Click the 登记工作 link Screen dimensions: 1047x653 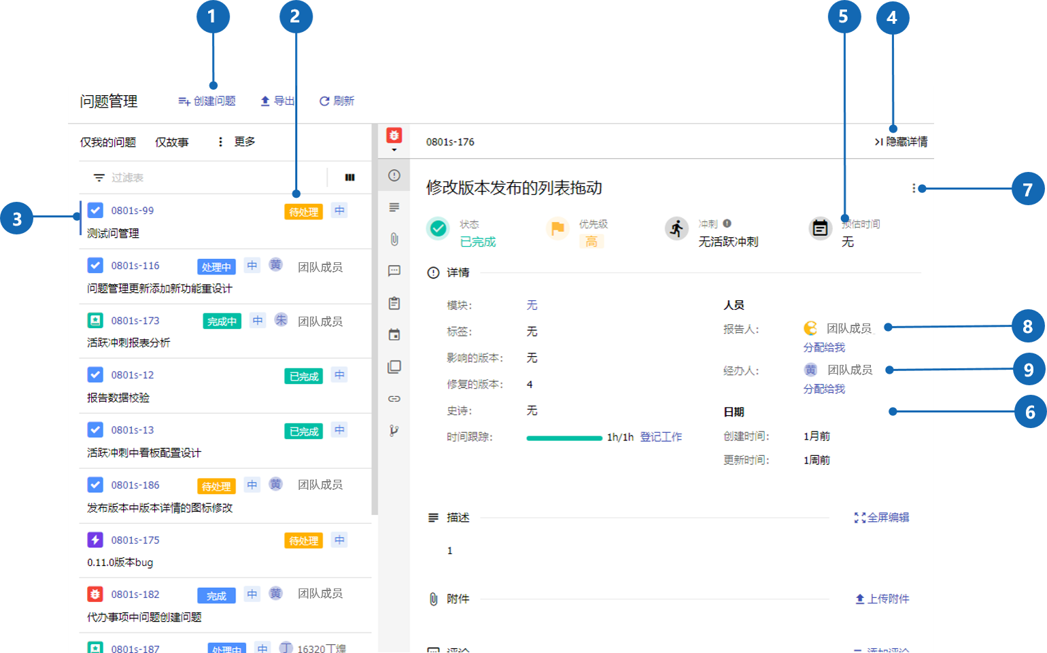pos(660,437)
